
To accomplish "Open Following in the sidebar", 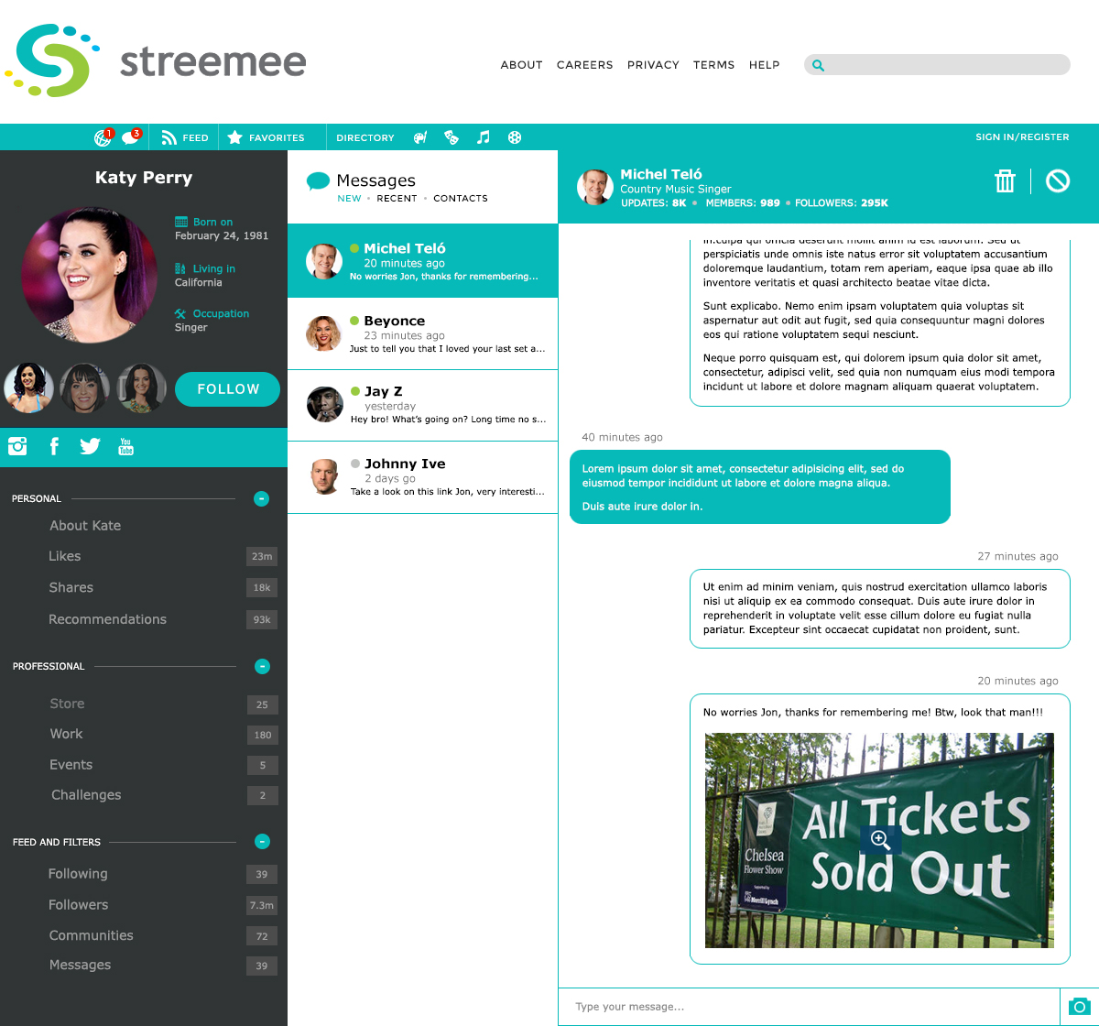I will coord(78,874).
